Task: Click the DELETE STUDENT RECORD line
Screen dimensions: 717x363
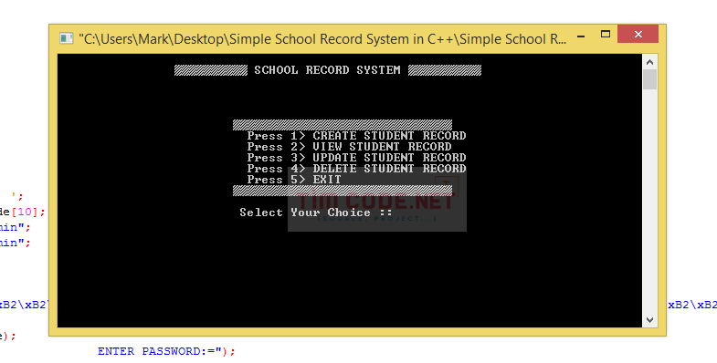Action: [356, 169]
